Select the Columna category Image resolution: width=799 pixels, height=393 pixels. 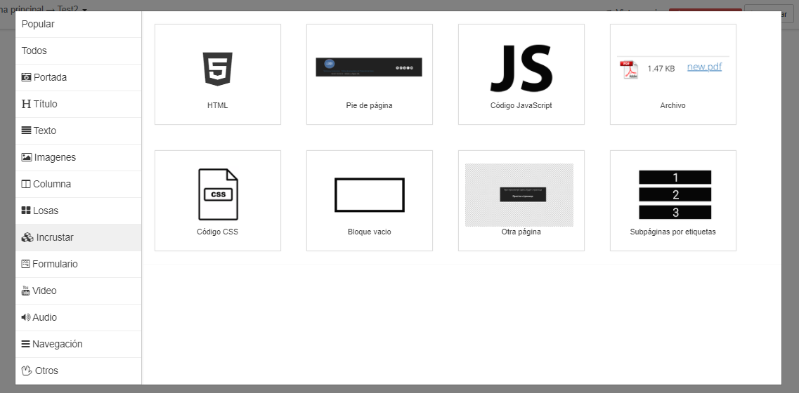pos(79,185)
